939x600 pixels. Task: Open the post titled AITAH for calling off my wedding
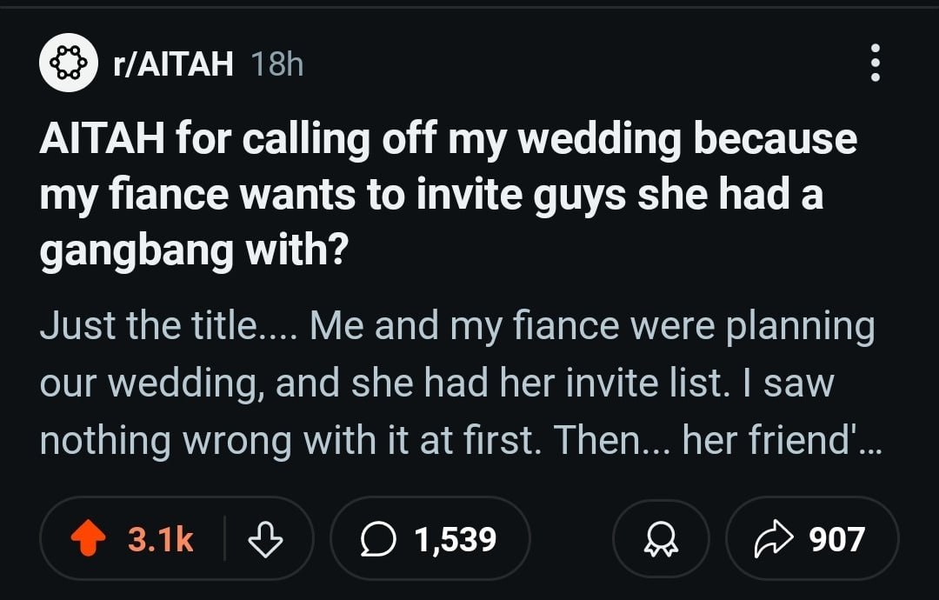[448, 141]
